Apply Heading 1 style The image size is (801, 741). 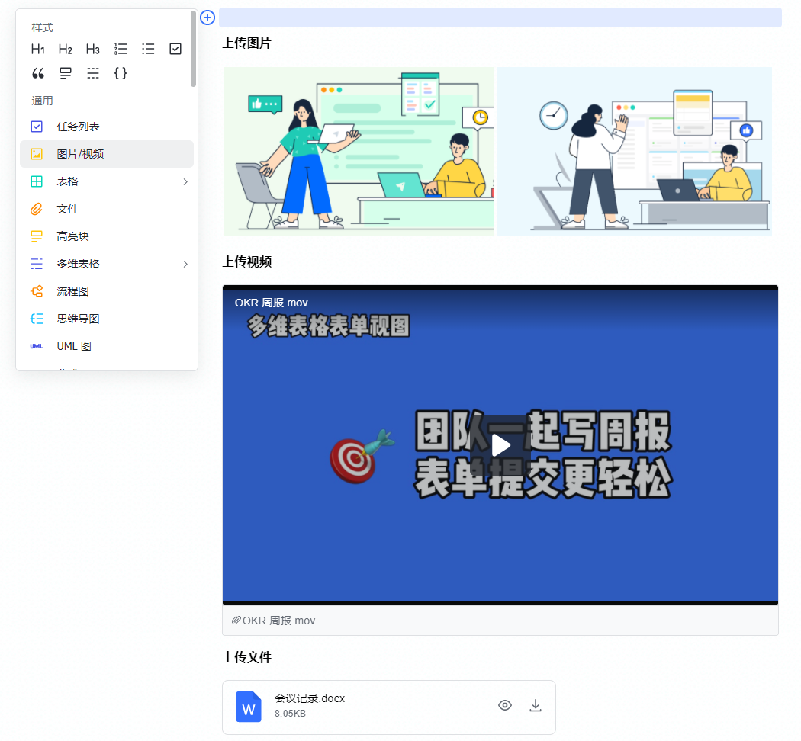[x=38, y=49]
